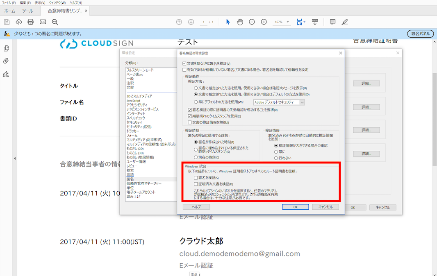Open page thumbnails panel in sidebar
Image resolution: width=437 pixels, height=276 pixels.
click(x=6, y=48)
